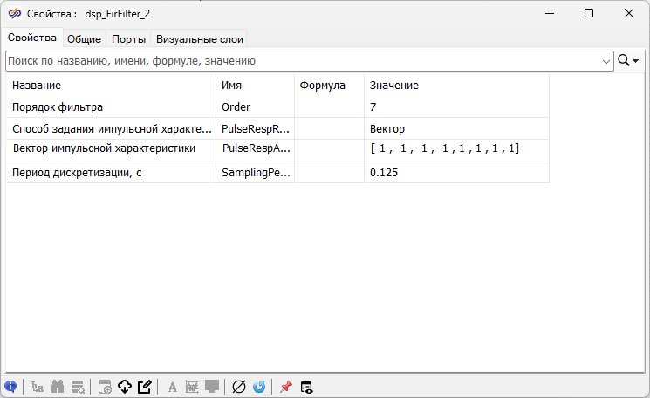Open the 'Порты' tab
Viewport: 650px width, 398px height.
point(128,38)
